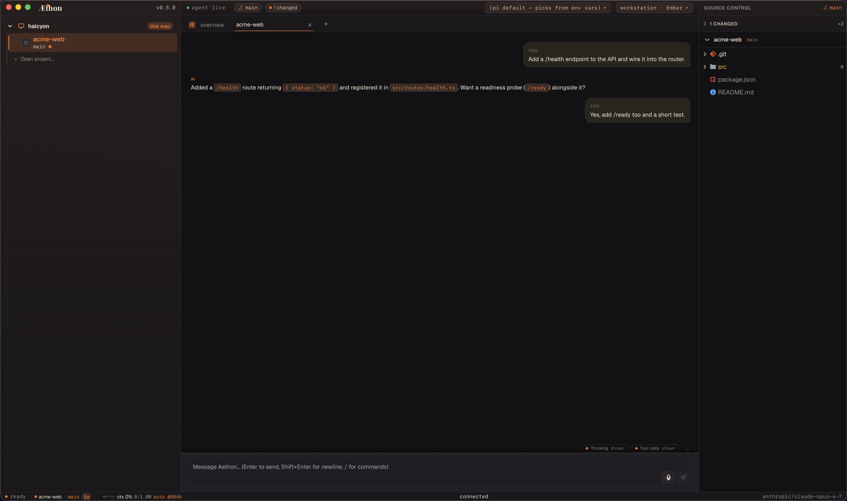The image size is (847, 501).
Task: Click the 1± changes badge in status bar
Action: (87, 497)
